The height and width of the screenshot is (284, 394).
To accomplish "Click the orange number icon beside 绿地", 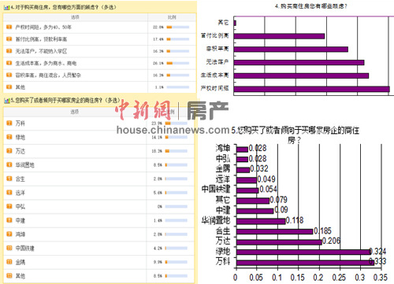I will (9, 137).
